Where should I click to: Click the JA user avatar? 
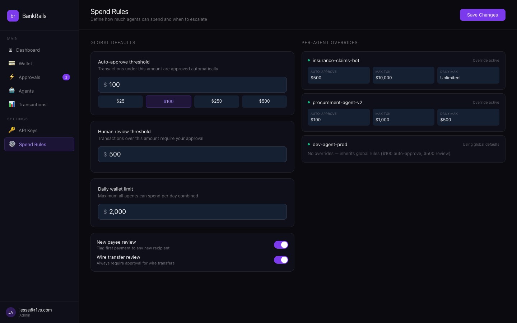pyautogui.click(x=11, y=312)
